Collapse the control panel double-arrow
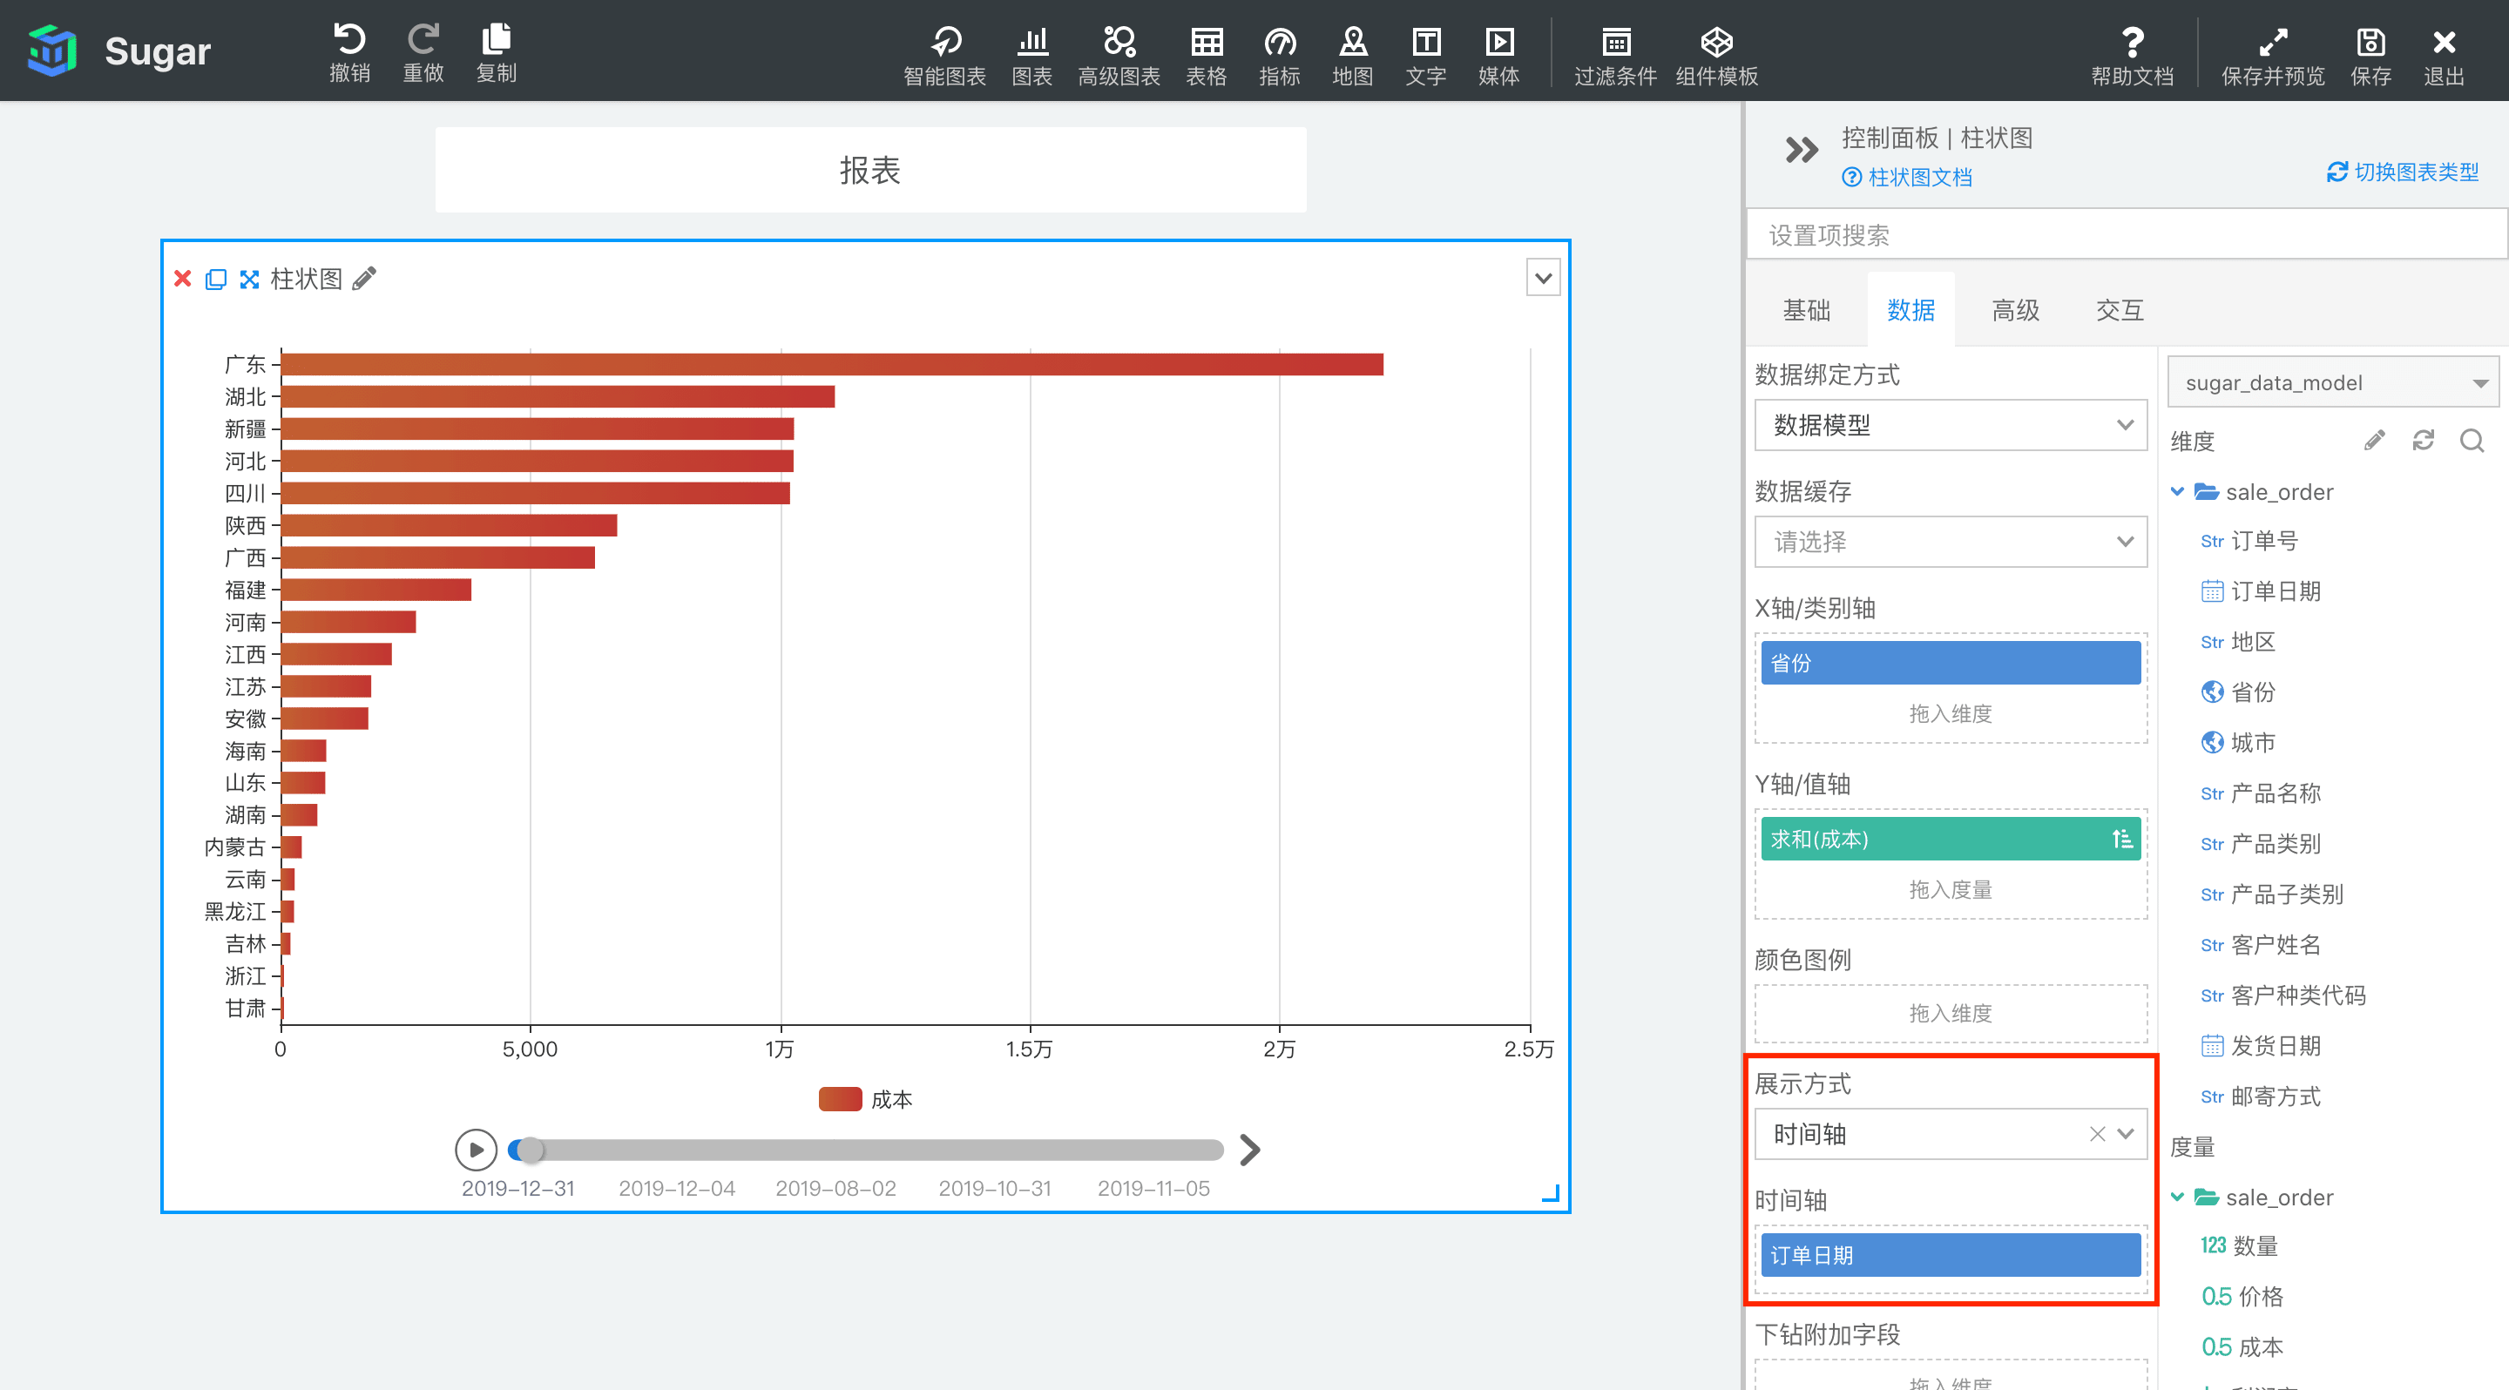The width and height of the screenshot is (2509, 1390). coord(1801,150)
